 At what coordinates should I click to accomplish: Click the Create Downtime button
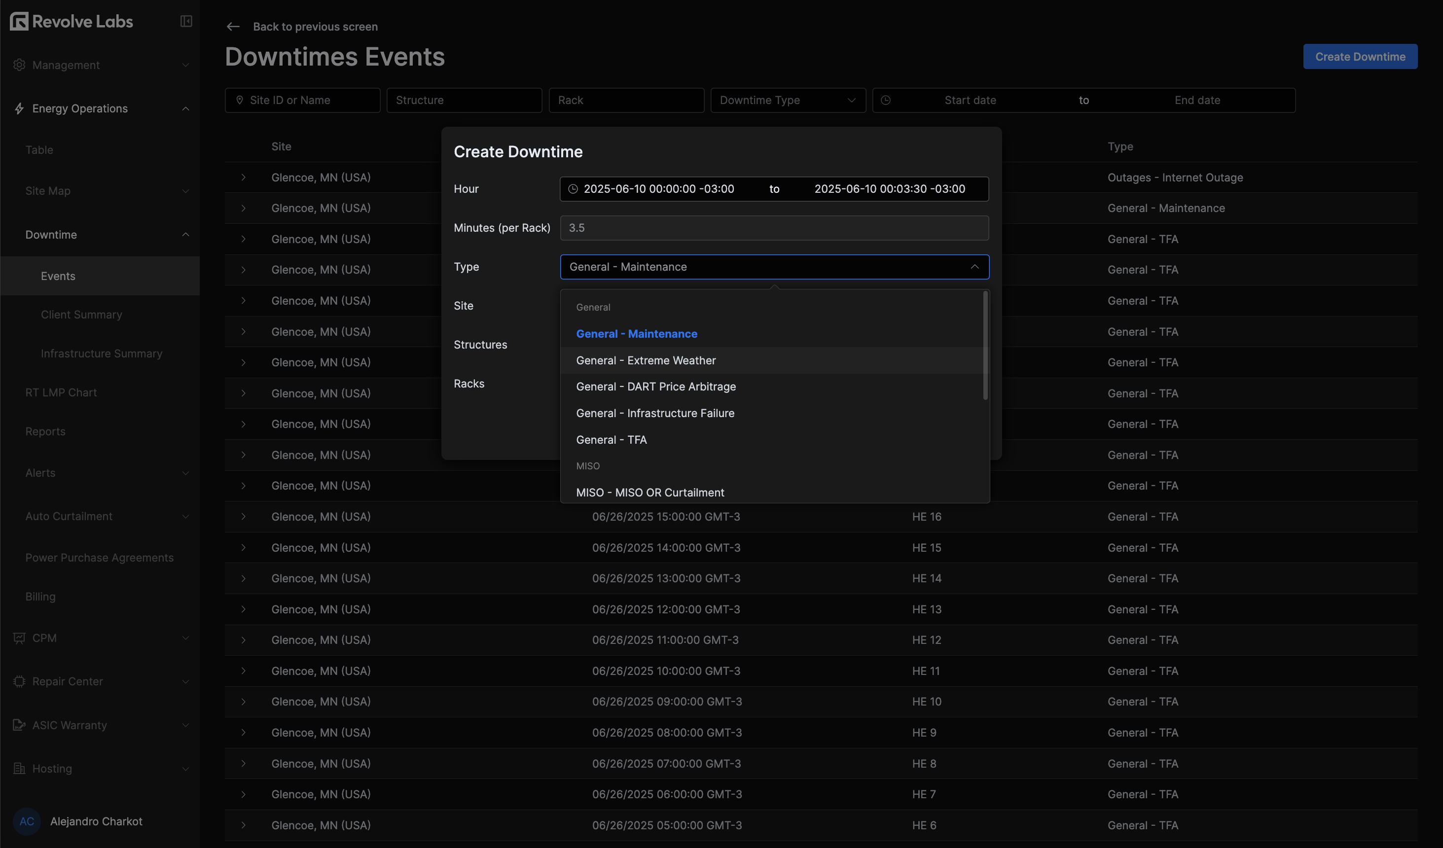pos(1360,56)
